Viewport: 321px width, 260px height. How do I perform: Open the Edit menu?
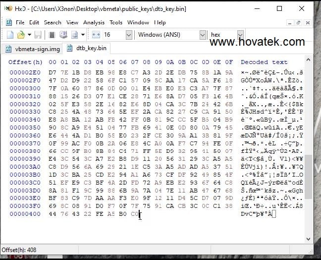click(34, 22)
